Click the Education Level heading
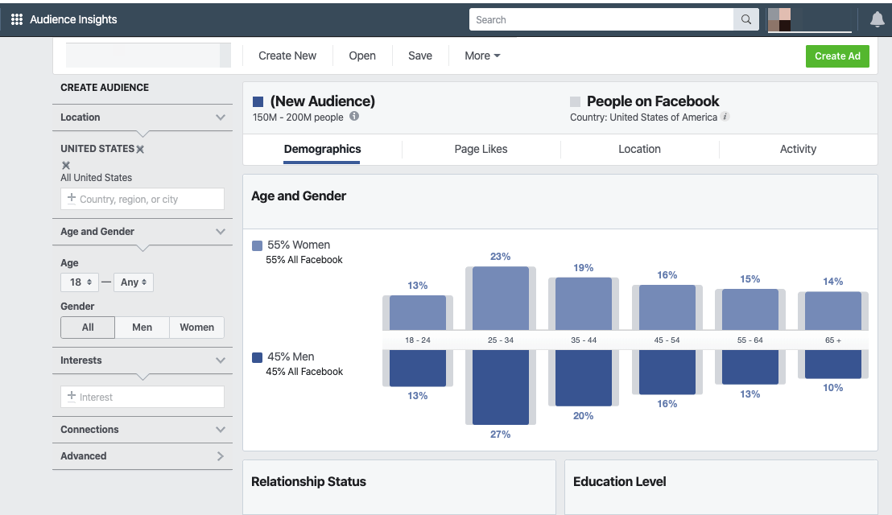Viewport: 892px width, 515px height. coord(620,481)
